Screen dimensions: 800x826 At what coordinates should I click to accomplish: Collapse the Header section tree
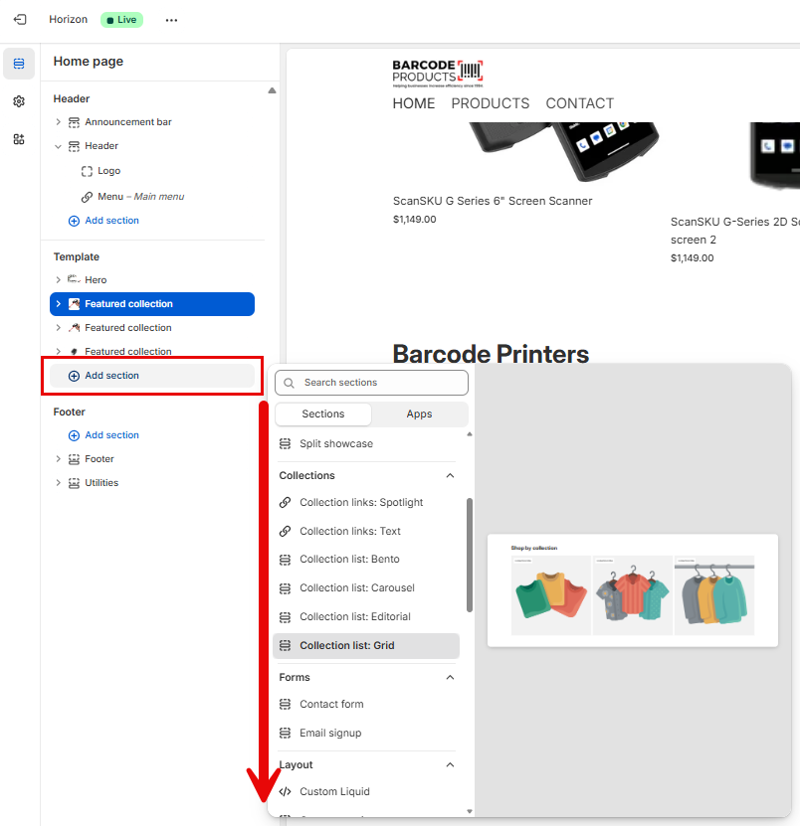(58, 146)
